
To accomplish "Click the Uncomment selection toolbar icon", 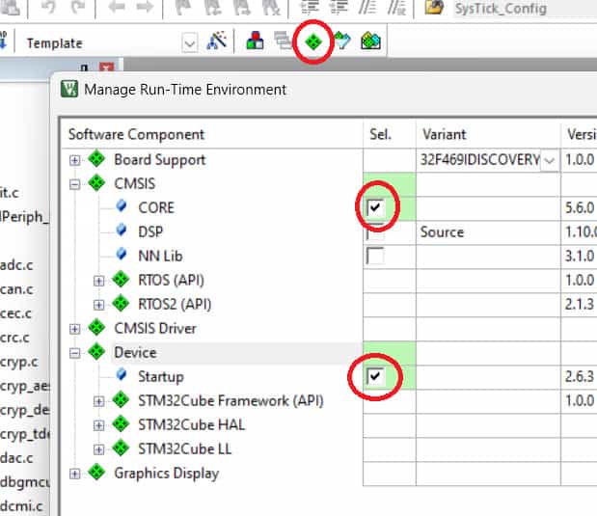I will point(396,7).
